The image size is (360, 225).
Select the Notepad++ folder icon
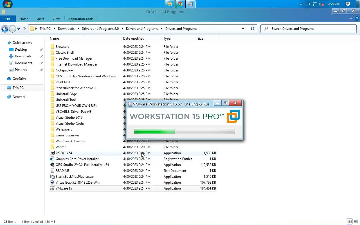click(x=52, y=70)
